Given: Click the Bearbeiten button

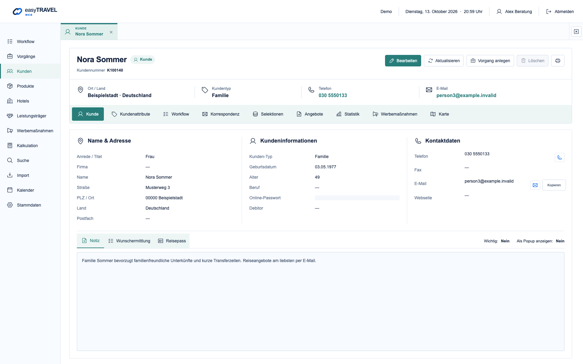Looking at the screenshot, I should tap(403, 61).
